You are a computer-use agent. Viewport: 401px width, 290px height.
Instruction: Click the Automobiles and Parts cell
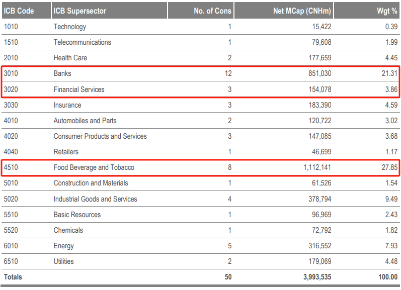tap(85, 121)
